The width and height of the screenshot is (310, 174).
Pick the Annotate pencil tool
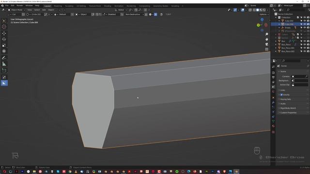(x=4, y=58)
